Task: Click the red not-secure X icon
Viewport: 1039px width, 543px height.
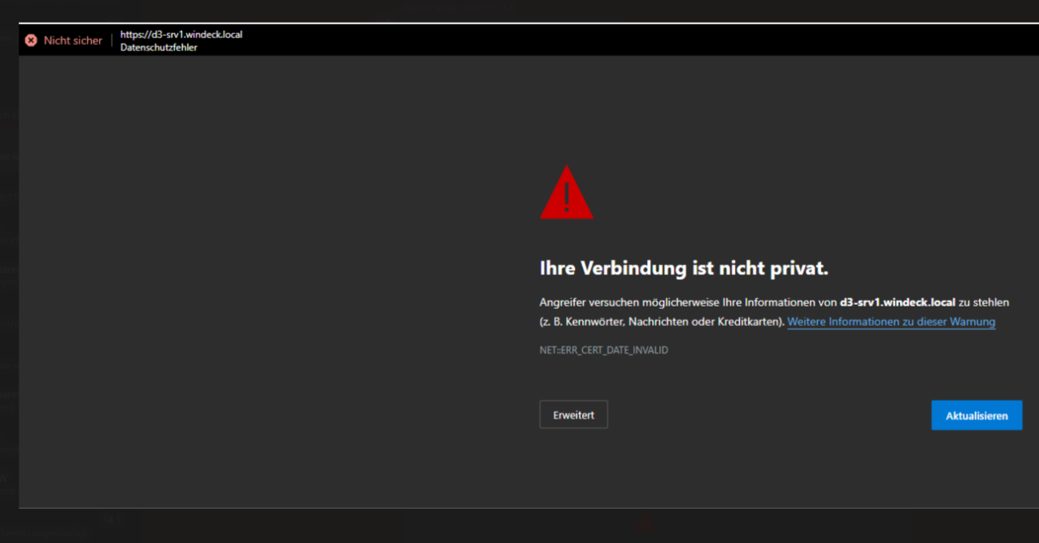Action: [x=31, y=41]
